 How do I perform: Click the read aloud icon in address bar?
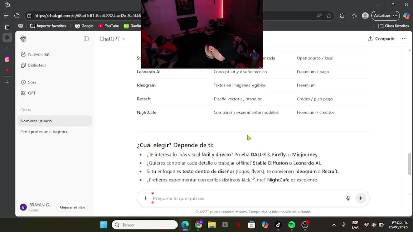click(x=319, y=15)
